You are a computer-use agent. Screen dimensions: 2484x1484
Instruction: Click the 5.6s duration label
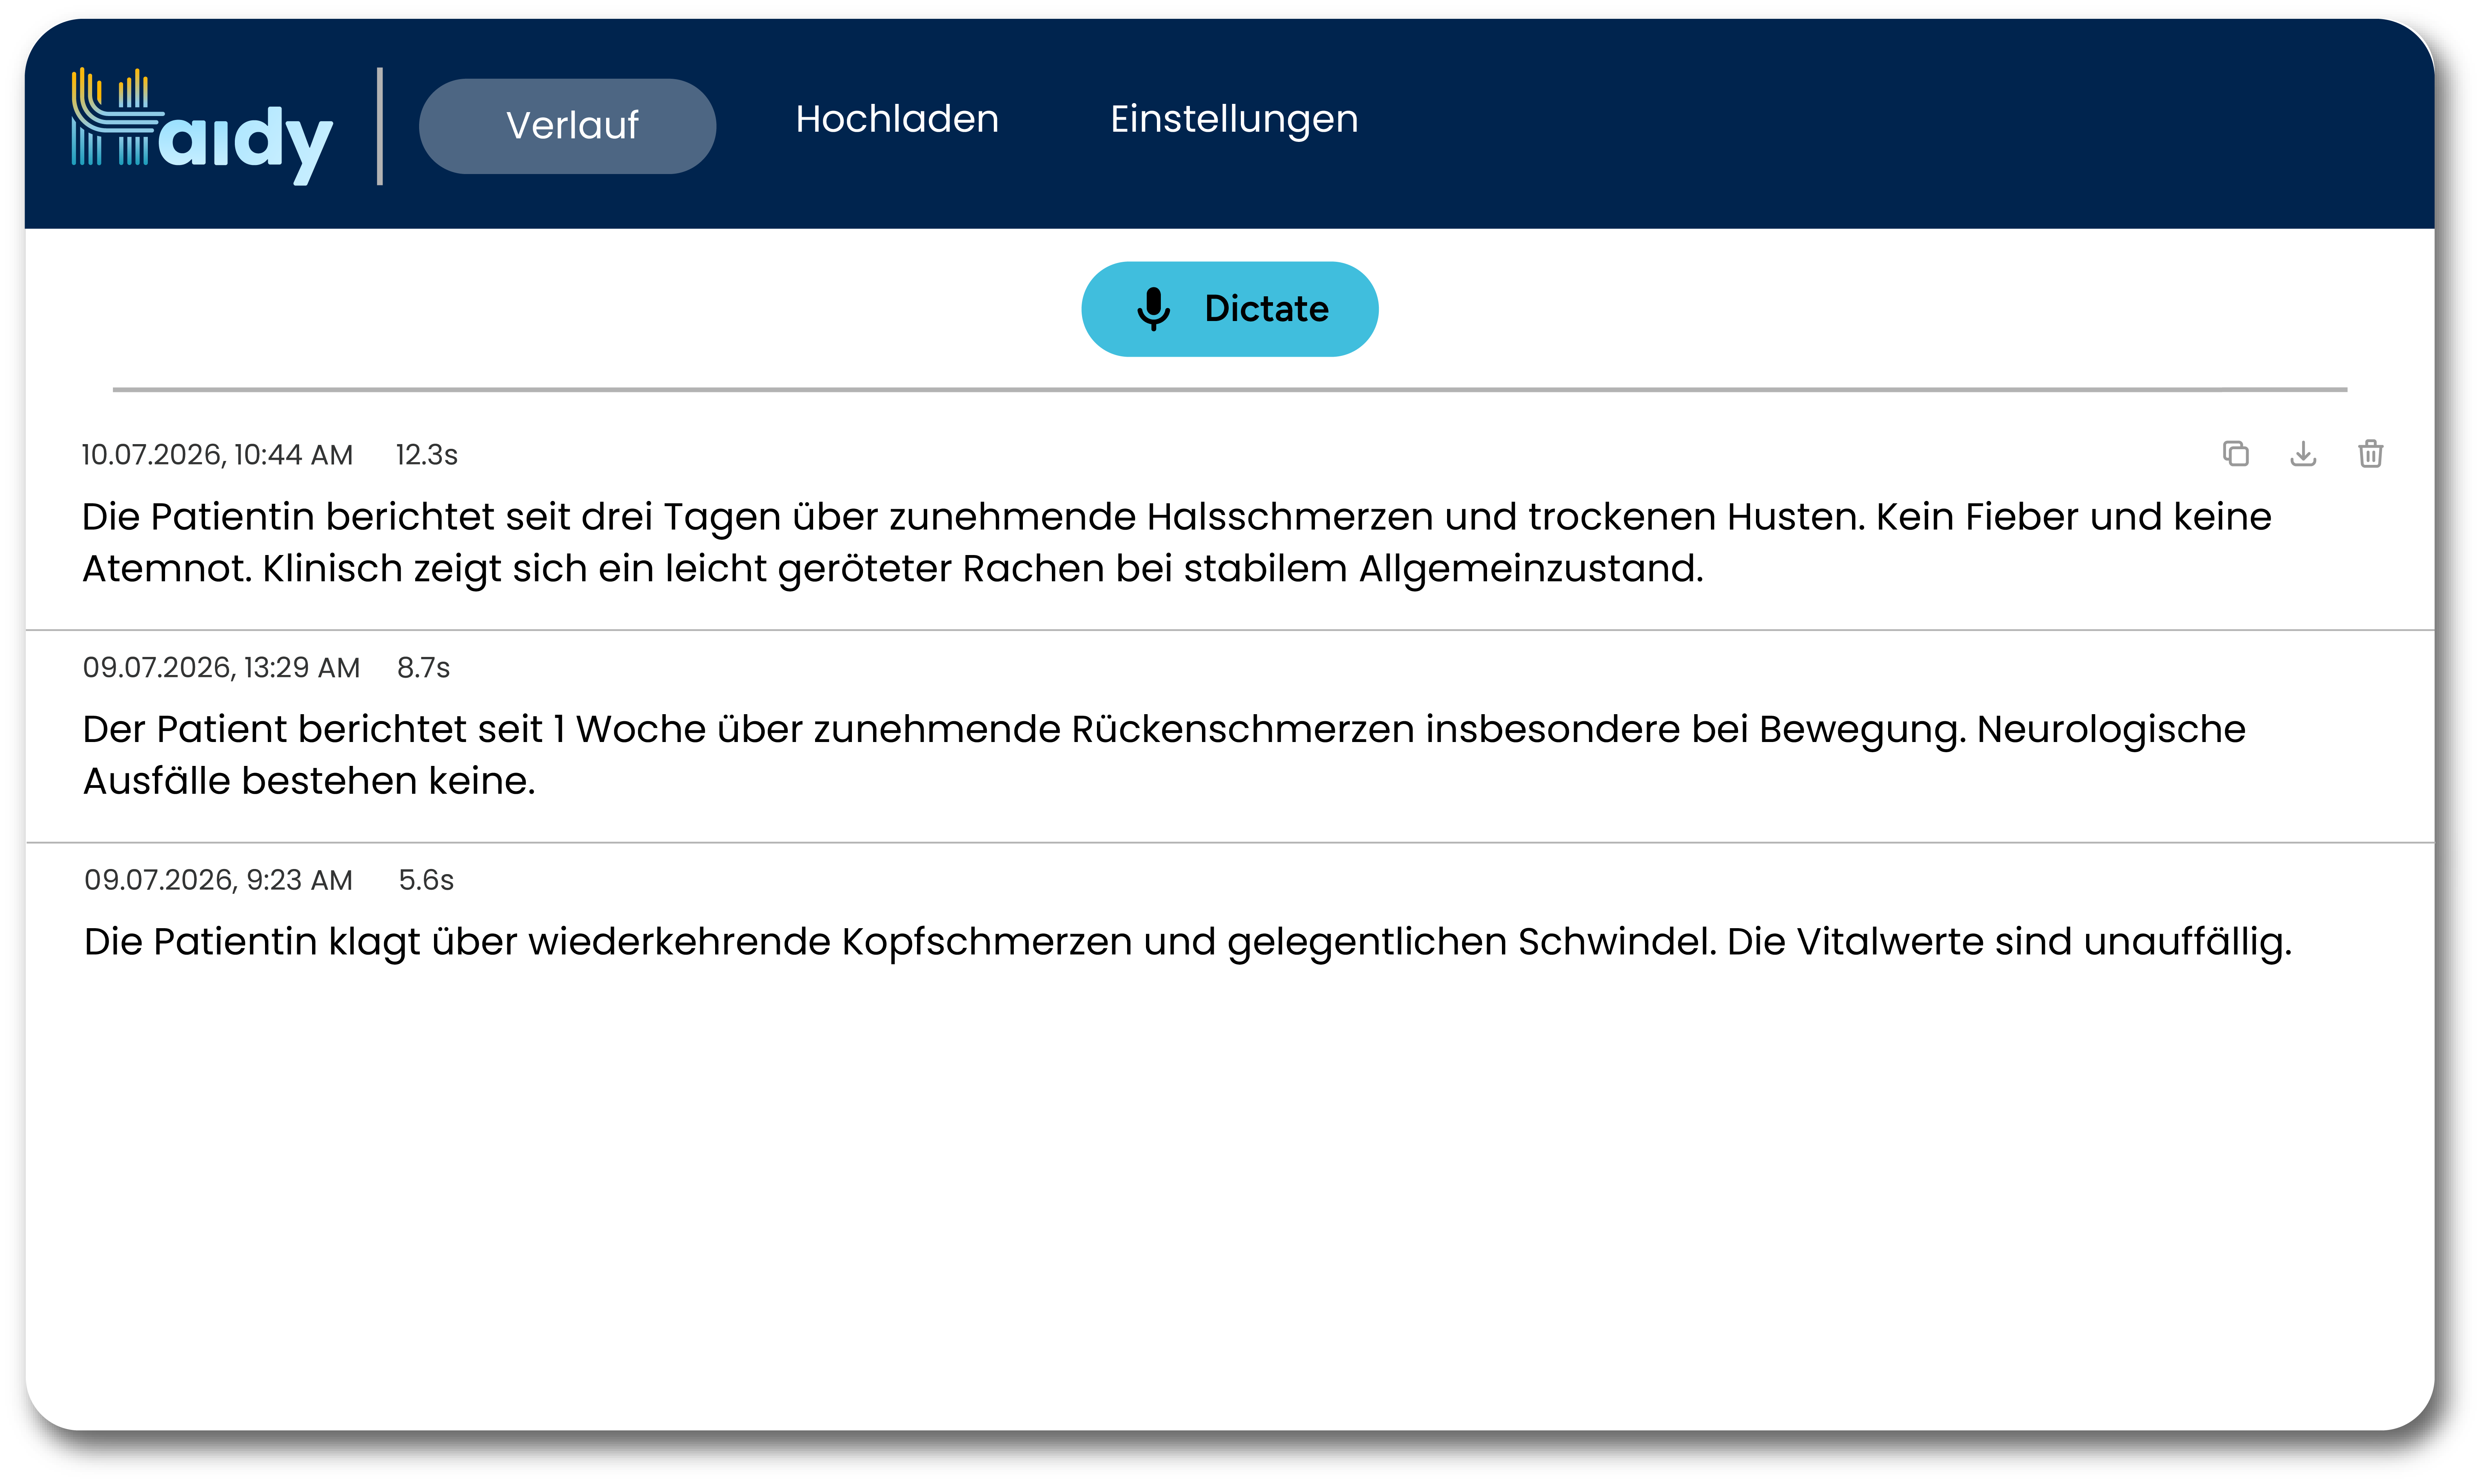coord(426,880)
